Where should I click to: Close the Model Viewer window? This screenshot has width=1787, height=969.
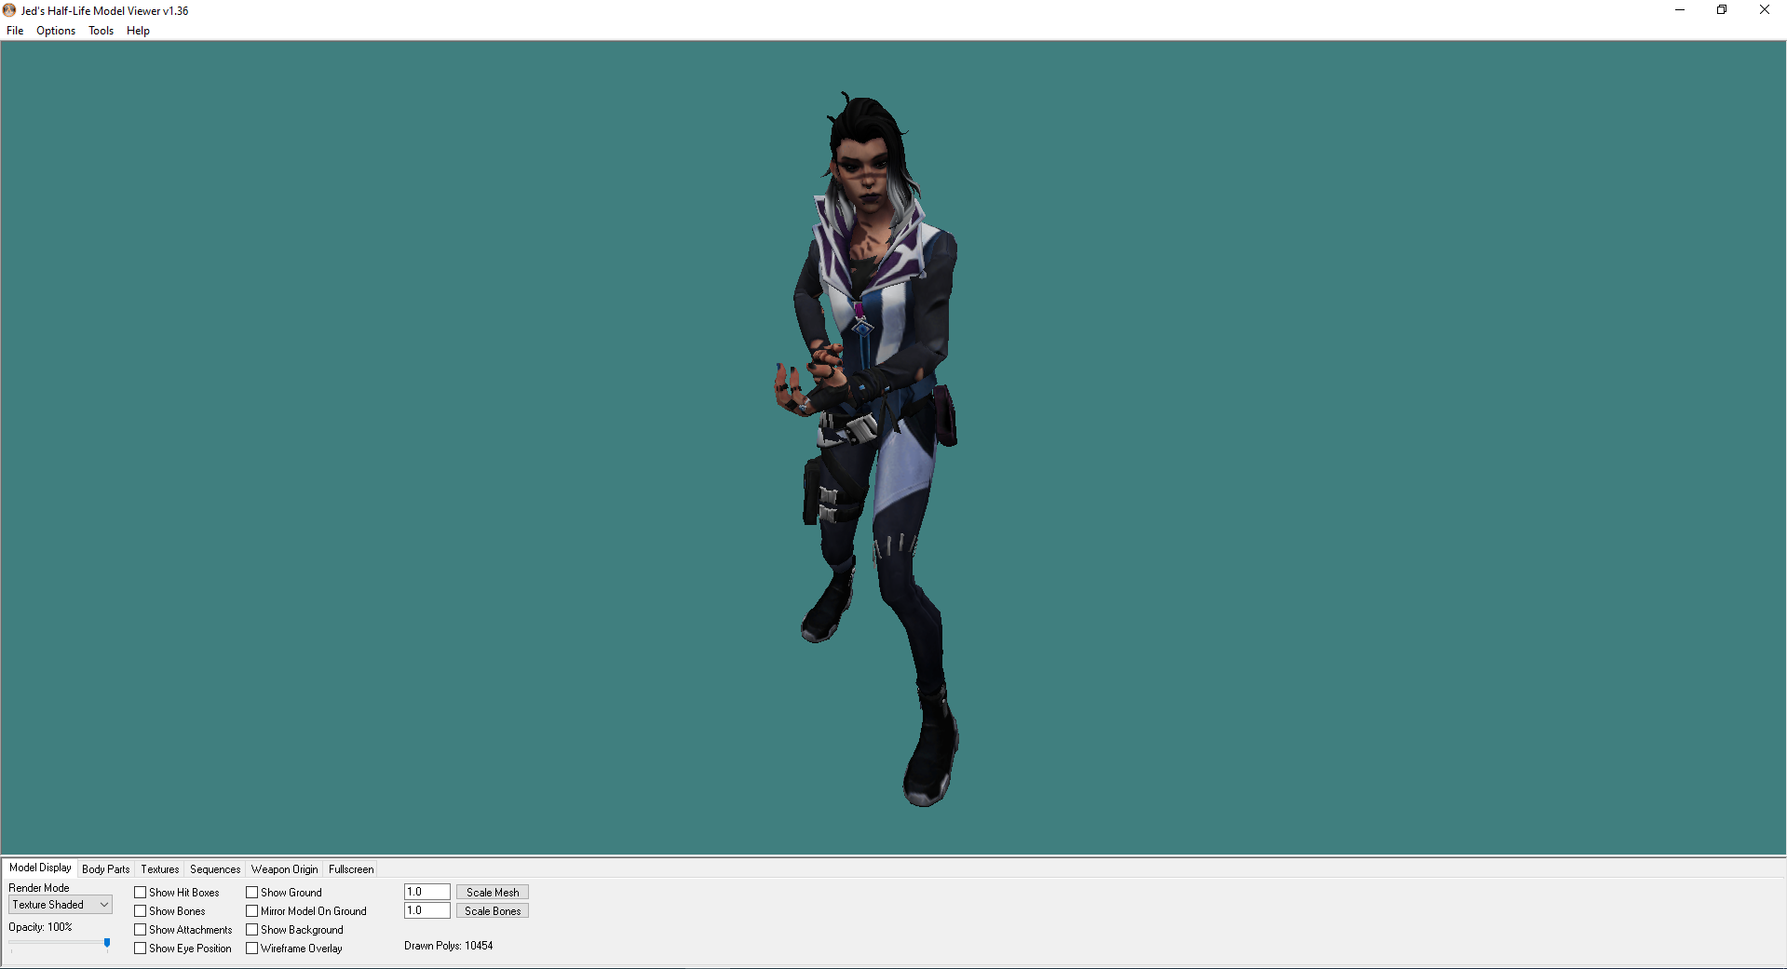click(x=1765, y=10)
